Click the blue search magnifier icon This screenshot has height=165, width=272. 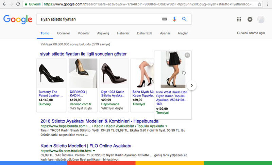tap(184, 19)
